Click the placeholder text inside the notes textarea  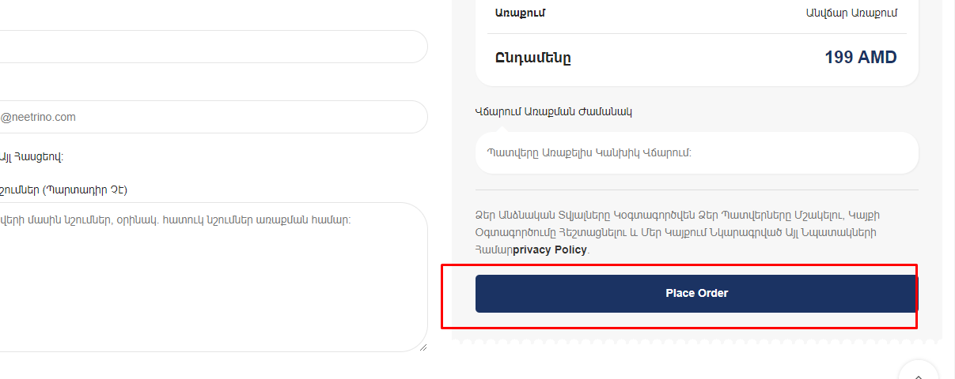[176, 220]
